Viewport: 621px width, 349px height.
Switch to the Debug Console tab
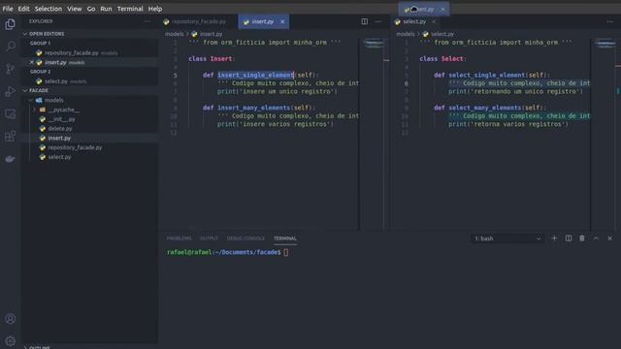[x=245, y=238]
